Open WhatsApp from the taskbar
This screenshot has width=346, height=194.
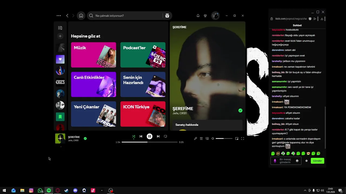click(40, 190)
